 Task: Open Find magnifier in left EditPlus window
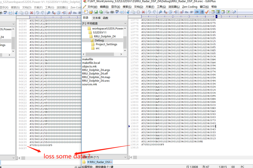pyautogui.click(x=48, y=13)
